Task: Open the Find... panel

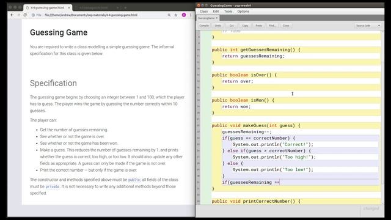Action: point(272,26)
